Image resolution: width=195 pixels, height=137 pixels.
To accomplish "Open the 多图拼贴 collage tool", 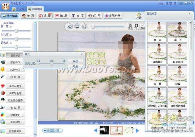I will 113,16.
